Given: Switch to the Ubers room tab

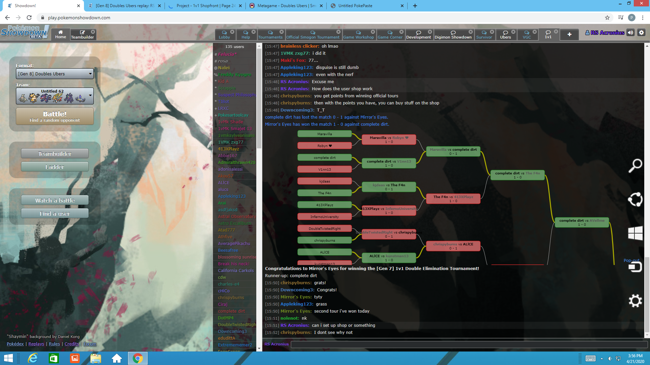Looking at the screenshot, I should [505, 34].
